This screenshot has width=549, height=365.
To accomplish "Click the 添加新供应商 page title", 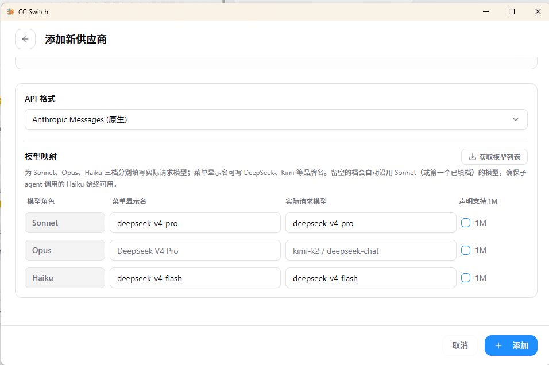I will point(76,39).
